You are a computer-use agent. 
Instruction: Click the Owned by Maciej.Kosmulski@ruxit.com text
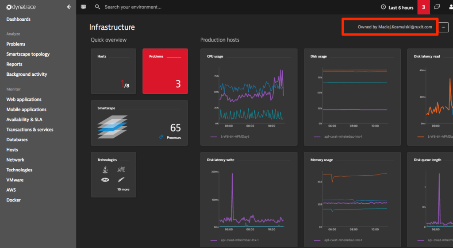click(x=395, y=27)
